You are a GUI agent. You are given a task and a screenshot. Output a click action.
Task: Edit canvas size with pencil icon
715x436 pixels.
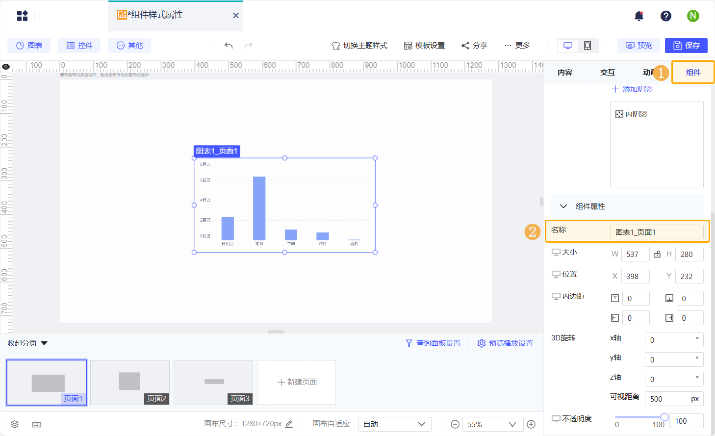(289, 424)
